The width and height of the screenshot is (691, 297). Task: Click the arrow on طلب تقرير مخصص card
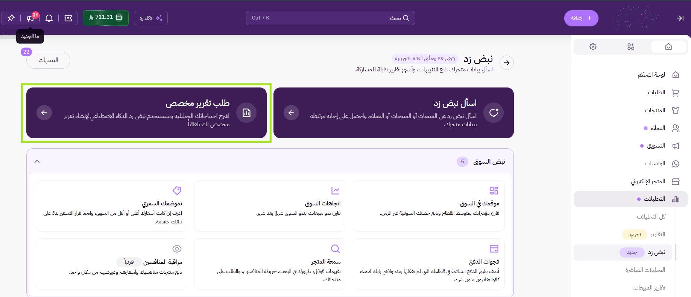click(x=44, y=113)
